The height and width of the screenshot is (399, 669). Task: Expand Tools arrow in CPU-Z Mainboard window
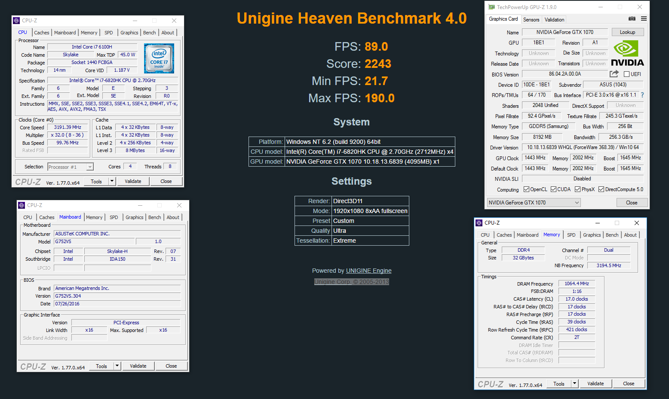point(117,366)
